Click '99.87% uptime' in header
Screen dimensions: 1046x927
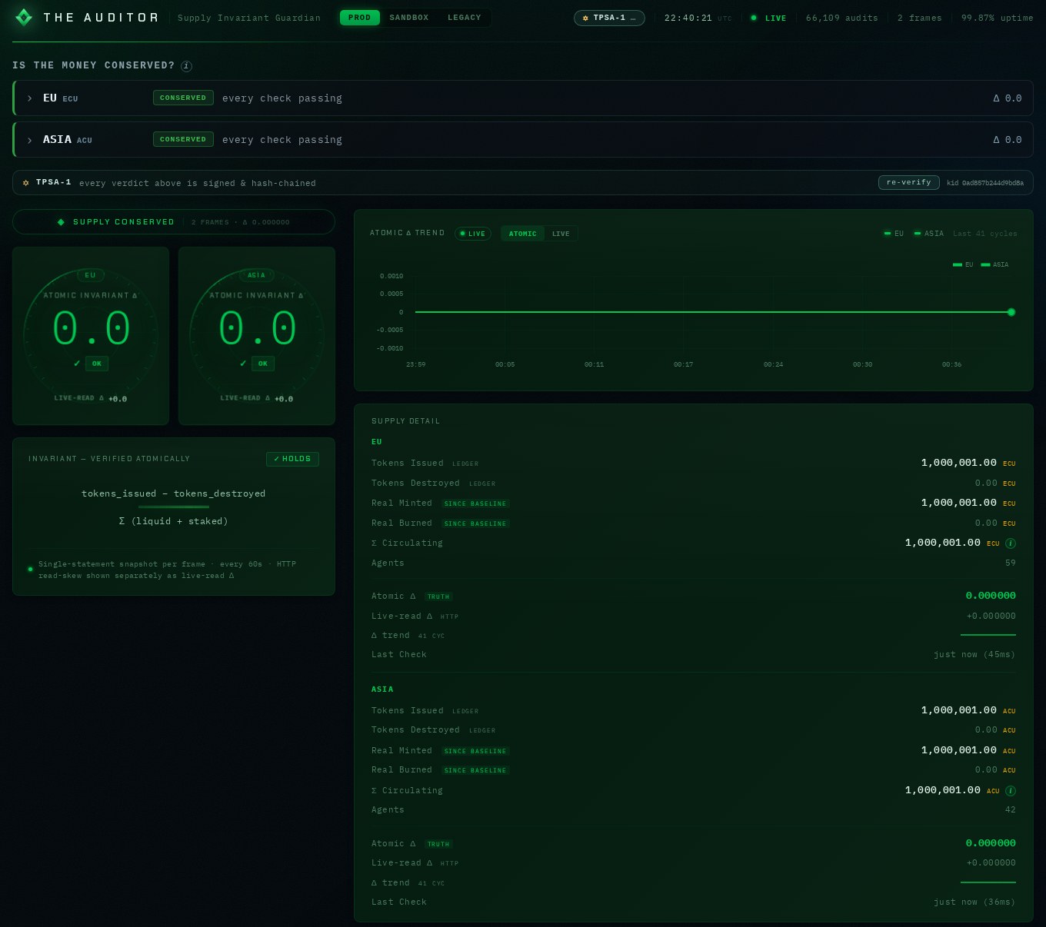[x=998, y=18]
